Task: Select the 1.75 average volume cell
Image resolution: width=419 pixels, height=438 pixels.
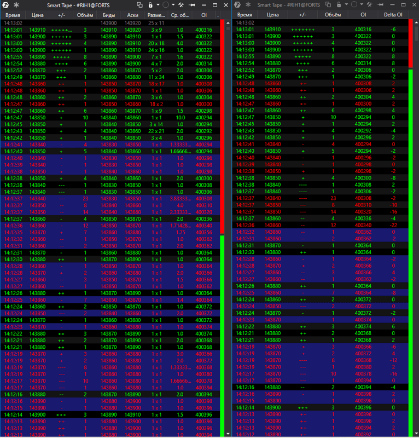Action: click(x=181, y=232)
